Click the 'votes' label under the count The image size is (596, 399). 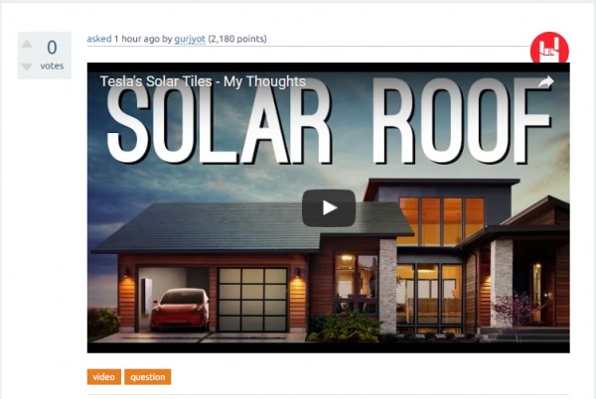pyautogui.click(x=52, y=66)
